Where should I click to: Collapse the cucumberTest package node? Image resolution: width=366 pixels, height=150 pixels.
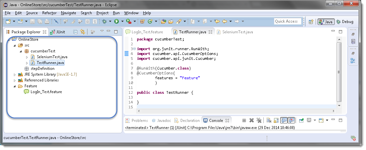pyautogui.click(x=21, y=51)
